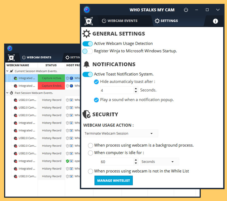Collapse Current Session Webcam Events group

(7, 71)
